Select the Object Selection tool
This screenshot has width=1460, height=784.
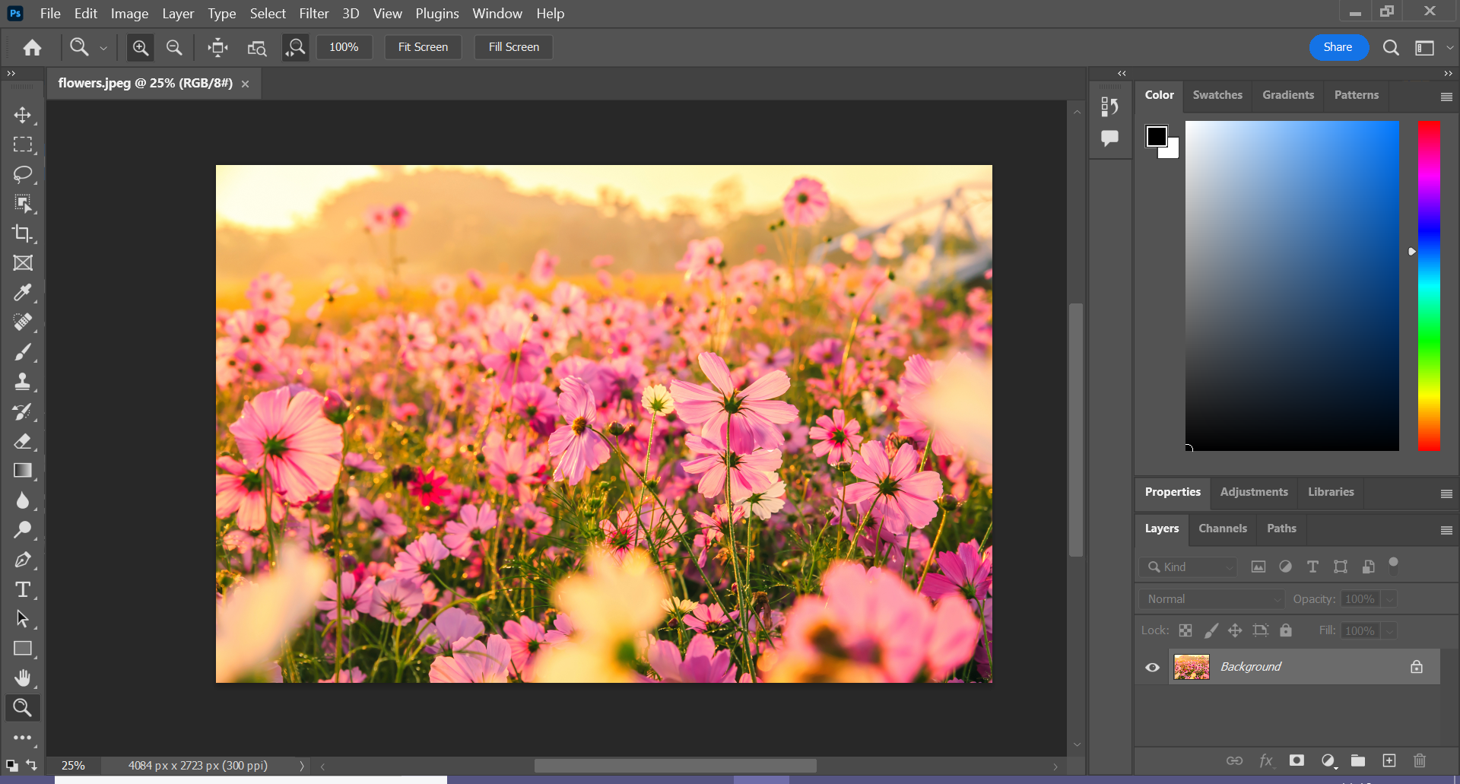click(23, 204)
